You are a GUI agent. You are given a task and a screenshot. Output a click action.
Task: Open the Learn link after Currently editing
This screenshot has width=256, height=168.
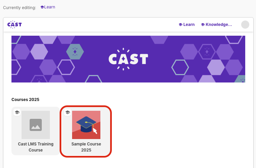50,7
